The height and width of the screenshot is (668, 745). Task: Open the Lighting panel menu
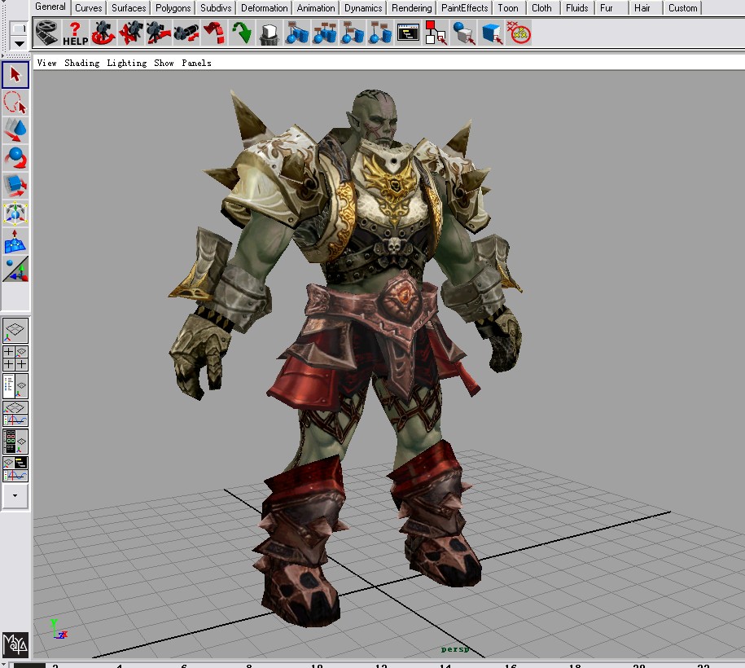coord(126,63)
